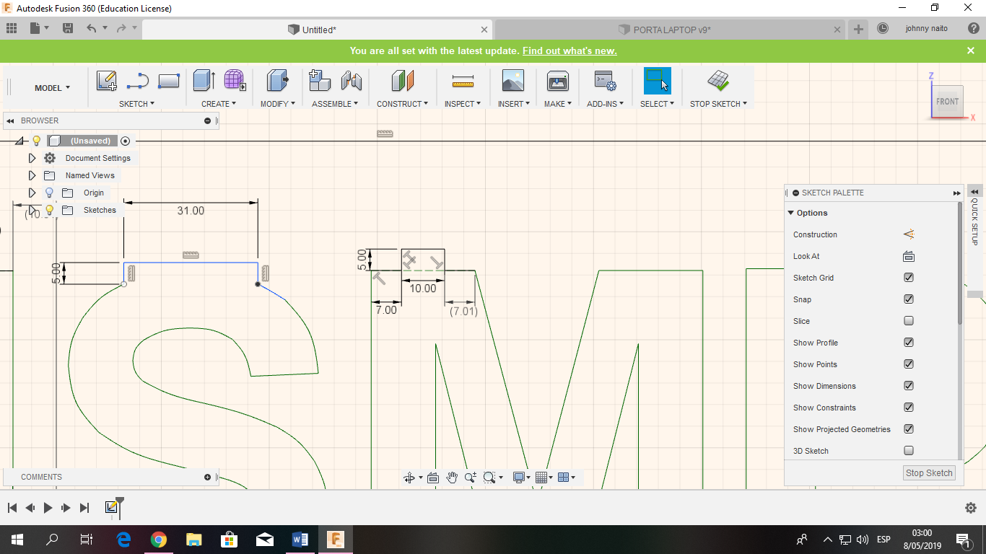
Task: Open the ASSEMBLE dropdown menu
Action: click(335, 104)
